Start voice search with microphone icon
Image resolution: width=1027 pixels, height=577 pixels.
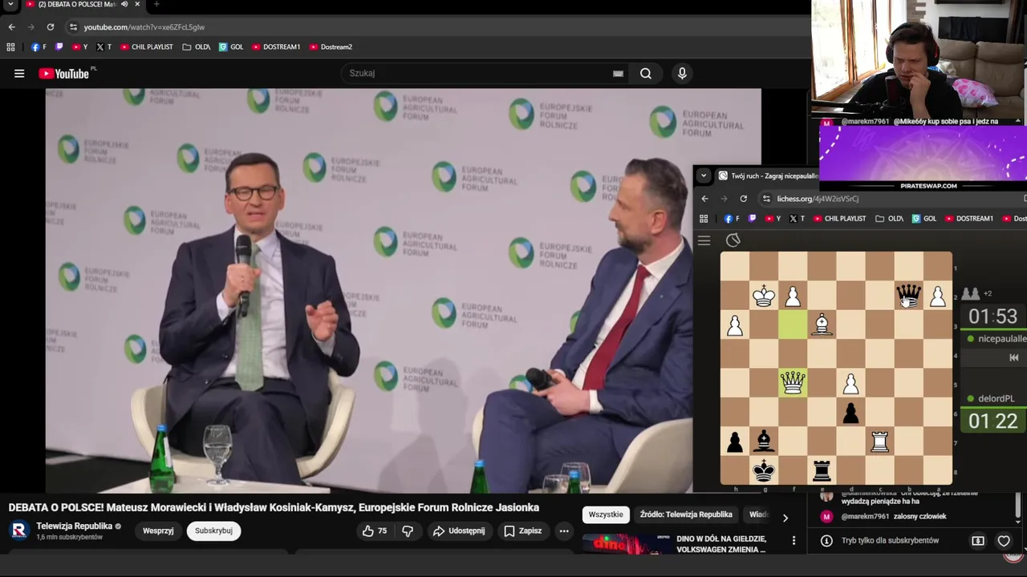(x=682, y=74)
